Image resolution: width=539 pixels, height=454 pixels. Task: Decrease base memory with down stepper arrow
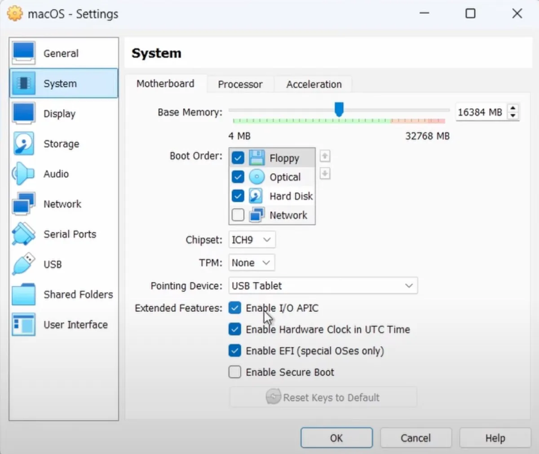click(x=513, y=116)
